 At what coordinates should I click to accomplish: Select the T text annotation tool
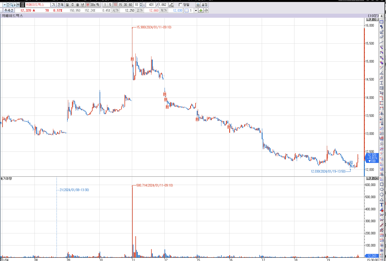click(x=381, y=204)
